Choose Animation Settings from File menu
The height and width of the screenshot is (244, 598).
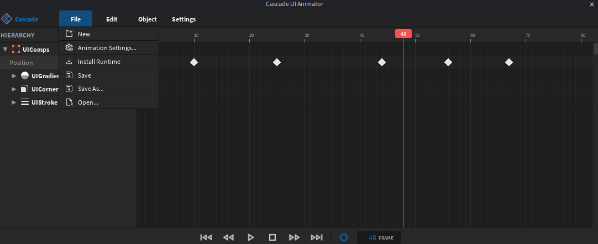click(x=107, y=48)
